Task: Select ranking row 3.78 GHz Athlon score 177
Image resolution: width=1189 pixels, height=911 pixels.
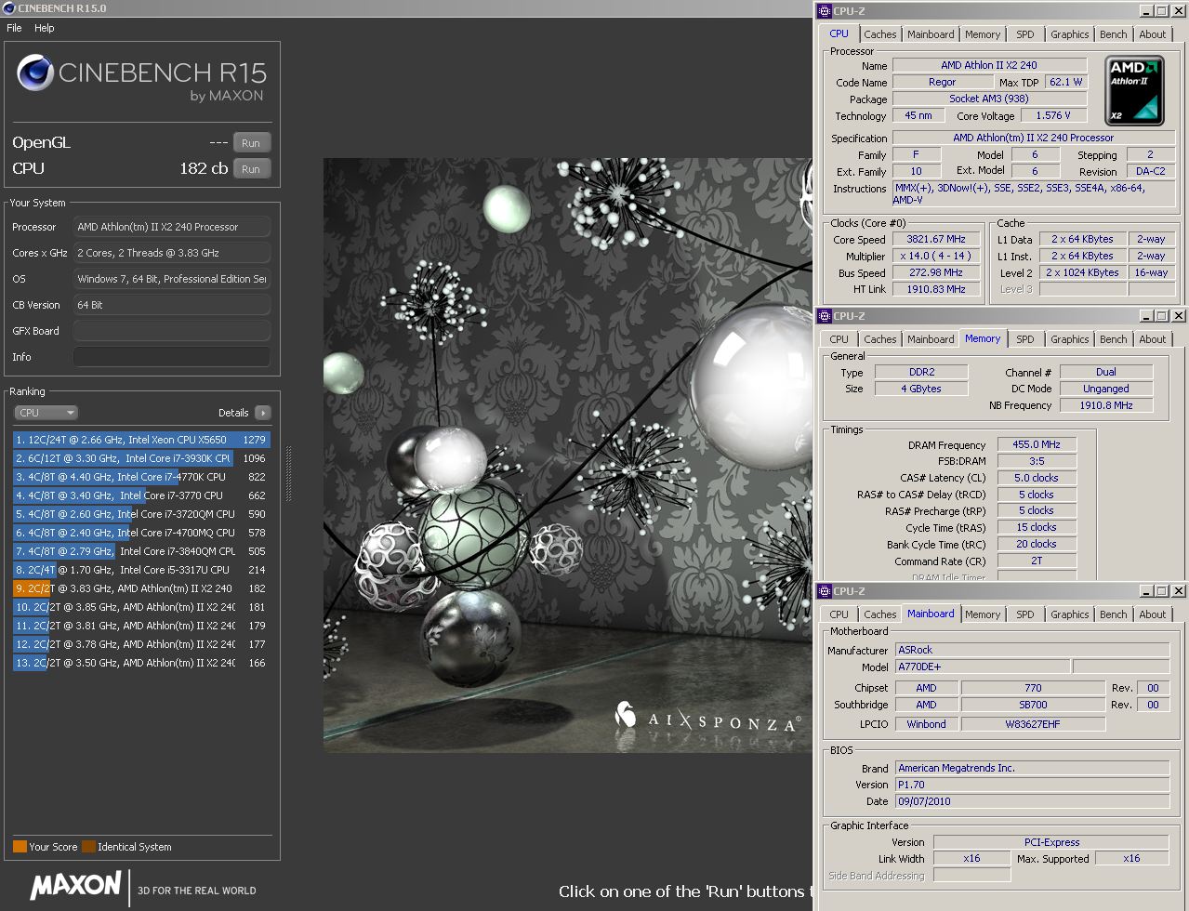Action: pos(141,644)
